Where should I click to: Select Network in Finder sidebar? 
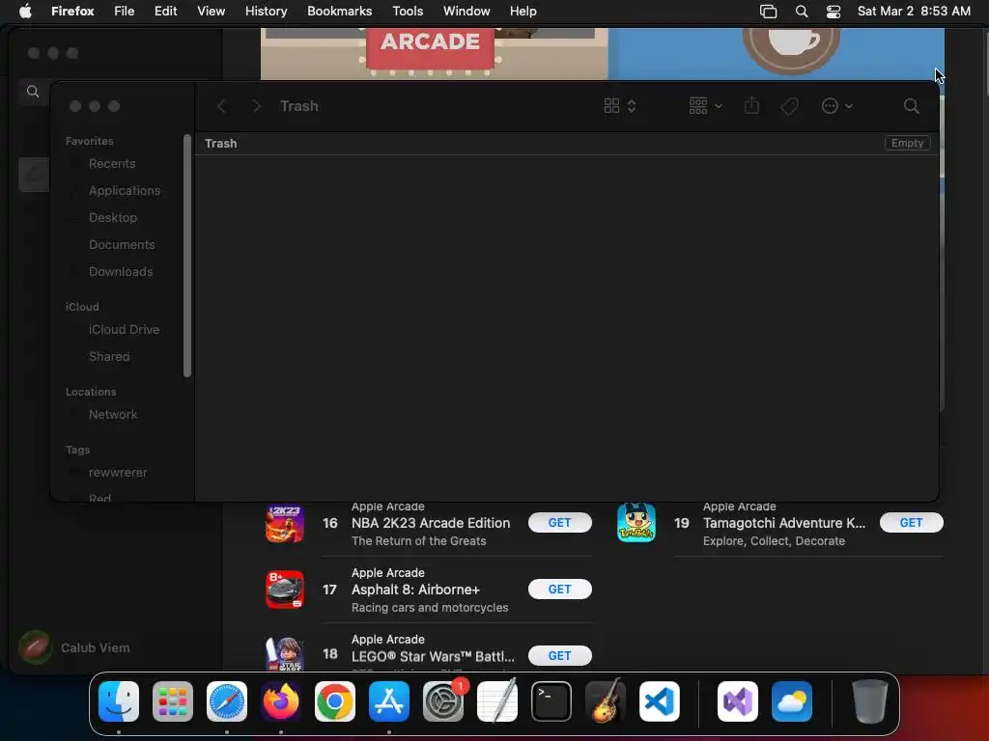click(x=113, y=415)
